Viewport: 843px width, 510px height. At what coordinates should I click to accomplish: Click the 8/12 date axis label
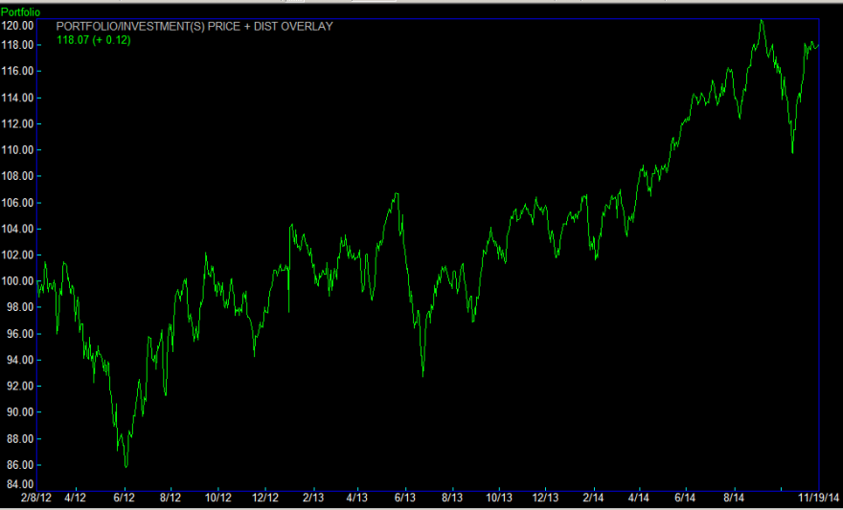(x=171, y=499)
